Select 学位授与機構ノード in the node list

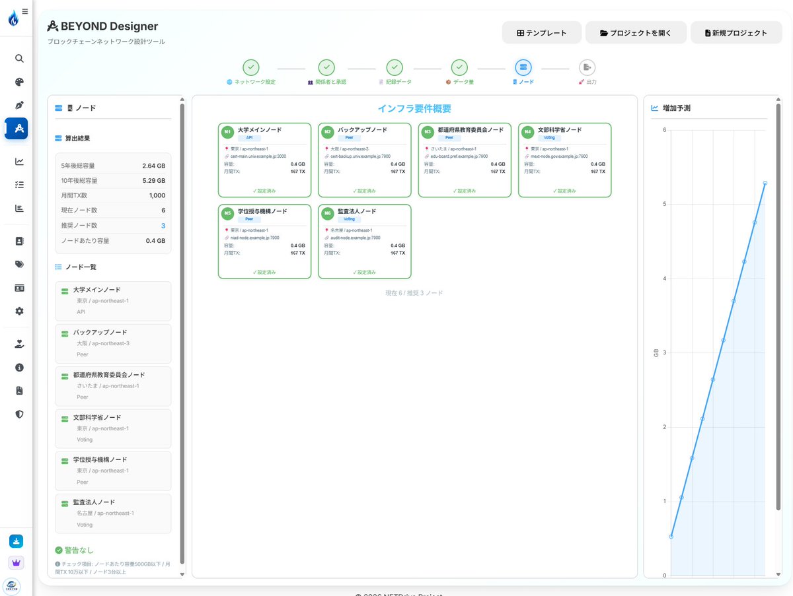[x=113, y=471]
